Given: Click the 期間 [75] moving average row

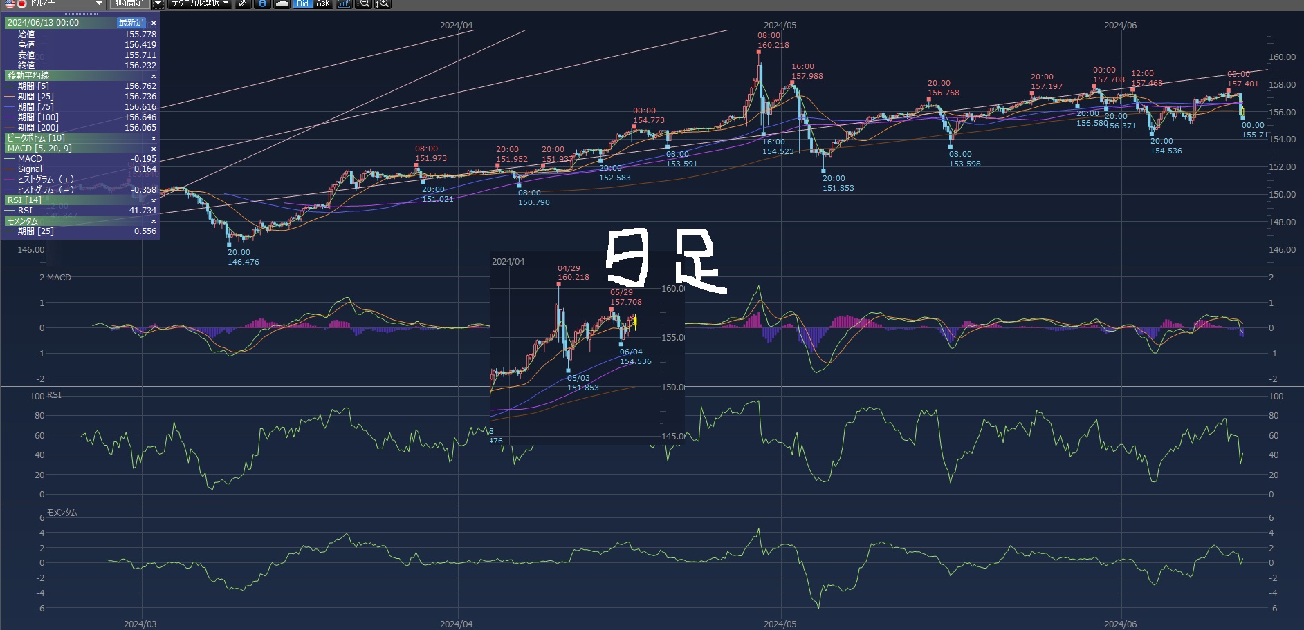Looking at the screenshot, I should tap(82, 107).
